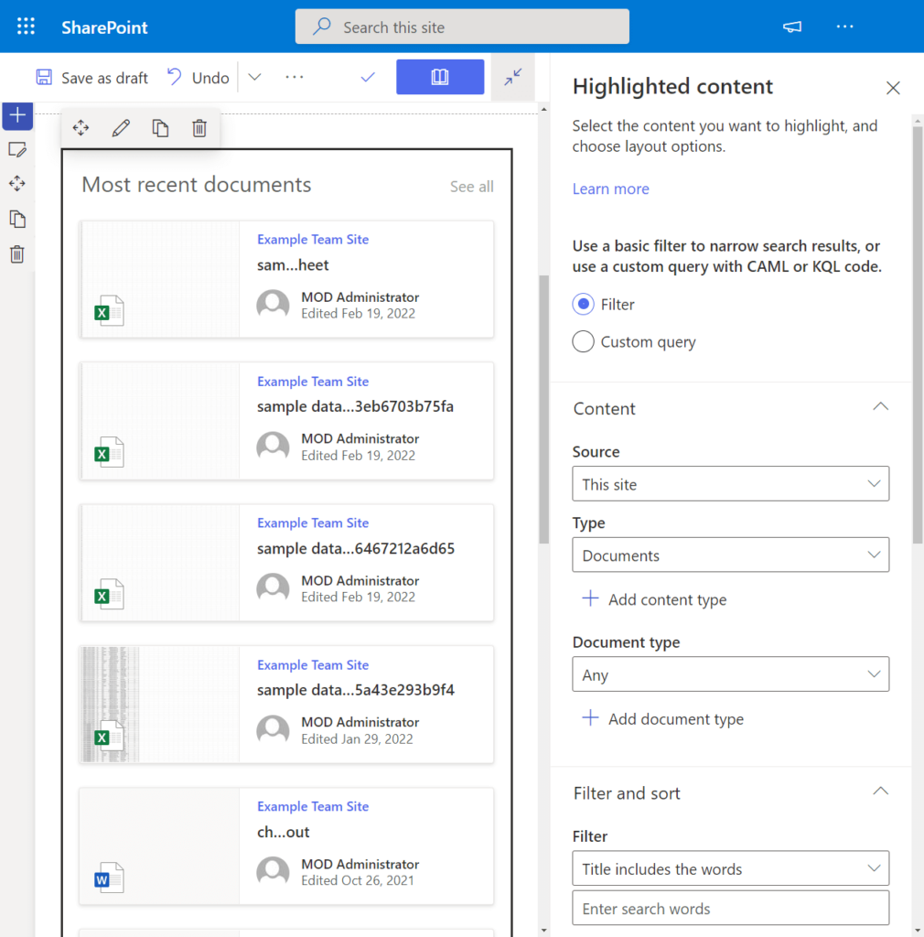Click the delete section icon in left rail
This screenshot has height=937, width=924.
pos(17,254)
